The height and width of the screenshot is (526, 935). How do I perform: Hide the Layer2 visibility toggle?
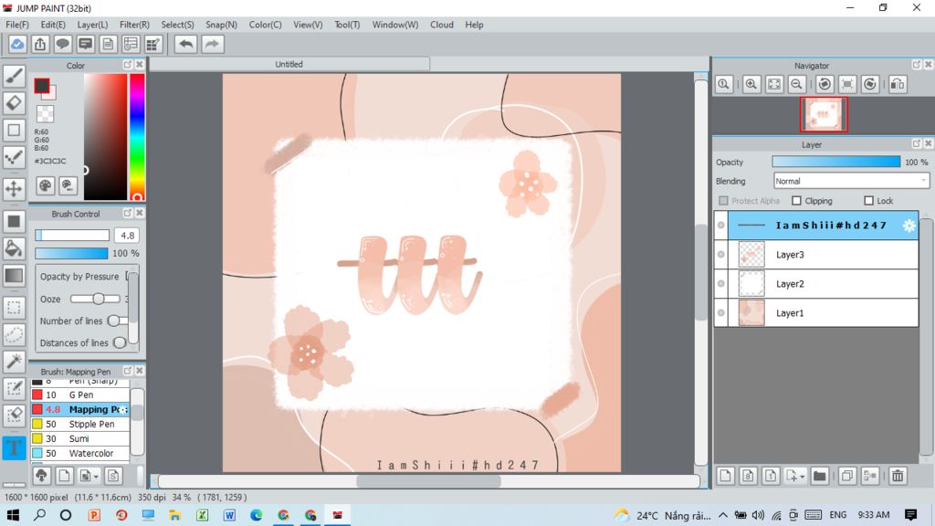point(721,284)
